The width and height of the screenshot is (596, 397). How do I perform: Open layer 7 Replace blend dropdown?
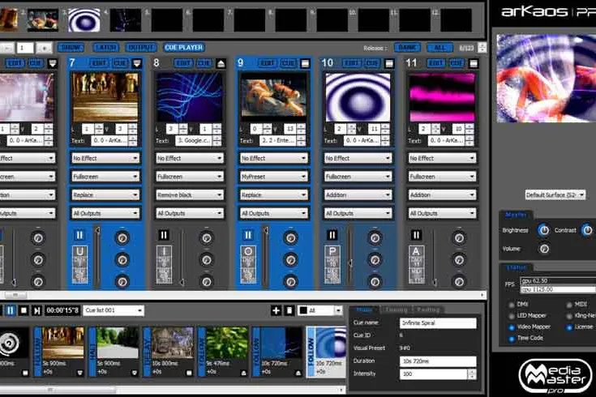(x=105, y=195)
